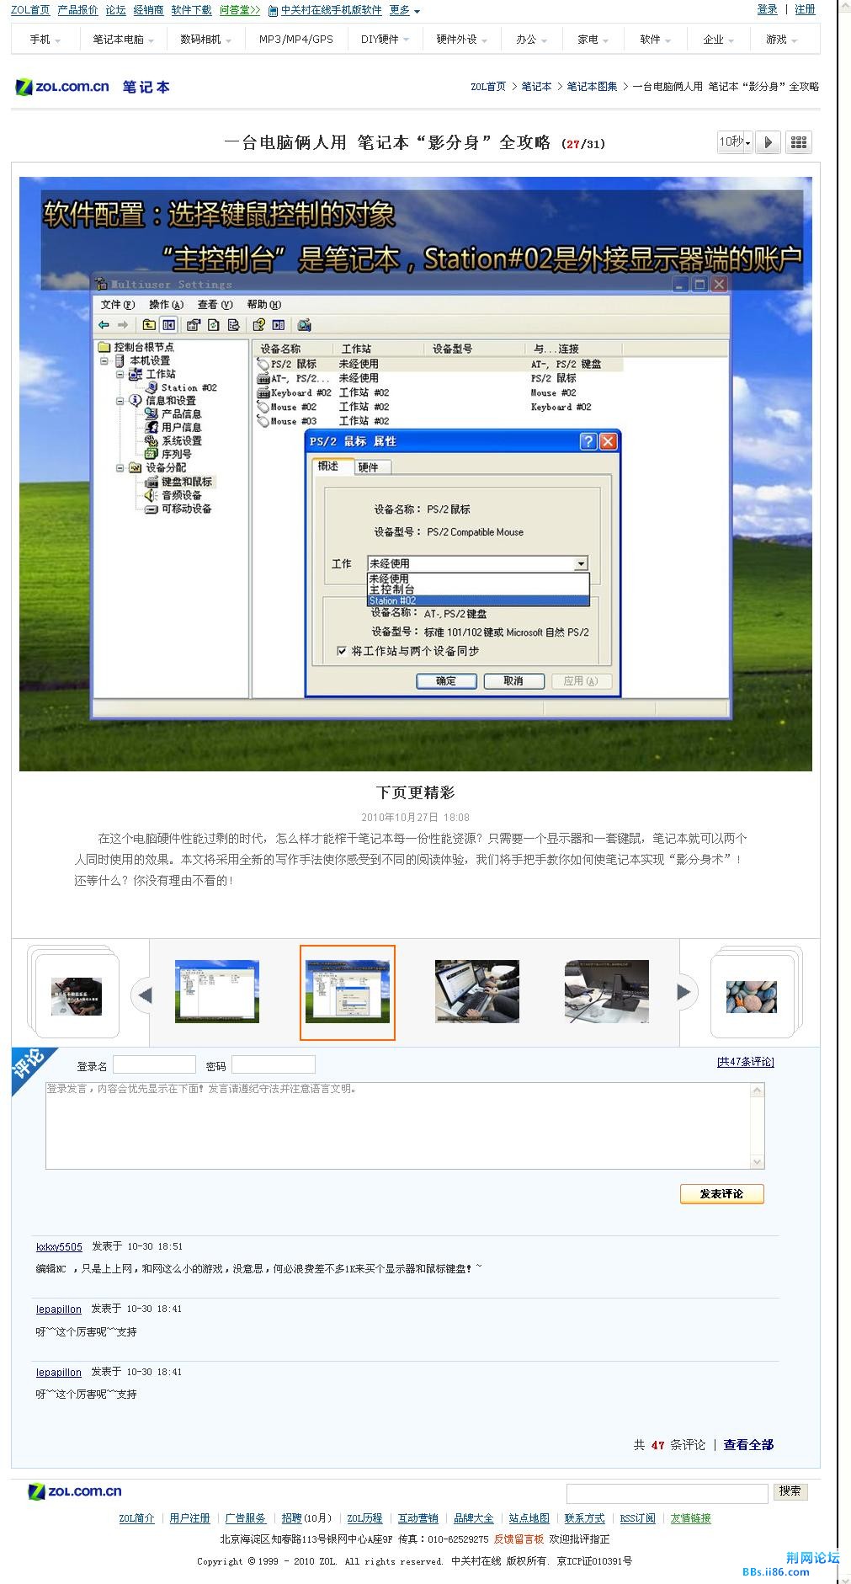Open the 操作(A) menu
Viewport: 851px width, 1584px height.
tap(166, 305)
